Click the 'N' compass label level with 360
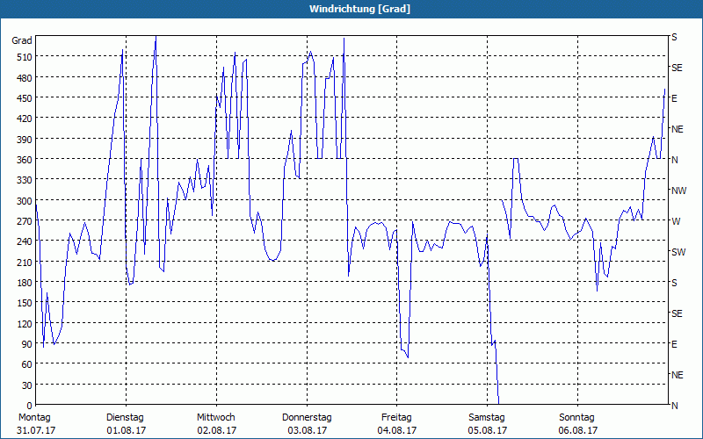Screen dimensions: 703x439 pyautogui.click(x=675, y=160)
